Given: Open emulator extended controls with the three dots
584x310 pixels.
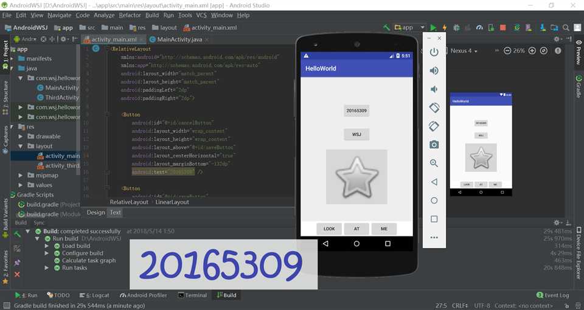Looking at the screenshot, I should pyautogui.click(x=434, y=238).
